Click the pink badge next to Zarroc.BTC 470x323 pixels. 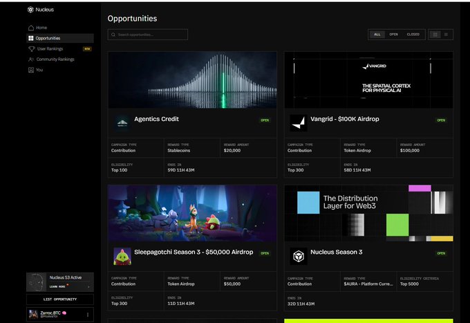64,313
